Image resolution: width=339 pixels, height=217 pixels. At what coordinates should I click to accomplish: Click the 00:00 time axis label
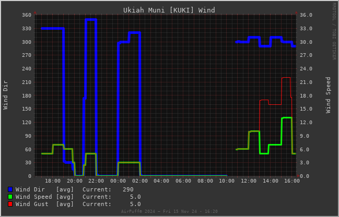[118, 180]
